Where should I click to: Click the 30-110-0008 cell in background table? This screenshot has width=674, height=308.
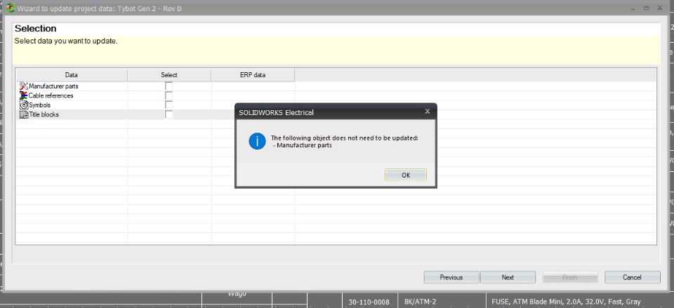[370, 302]
